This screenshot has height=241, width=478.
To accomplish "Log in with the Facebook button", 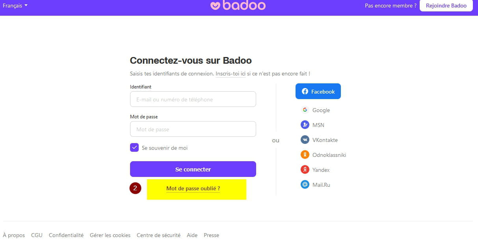I will click(318, 91).
